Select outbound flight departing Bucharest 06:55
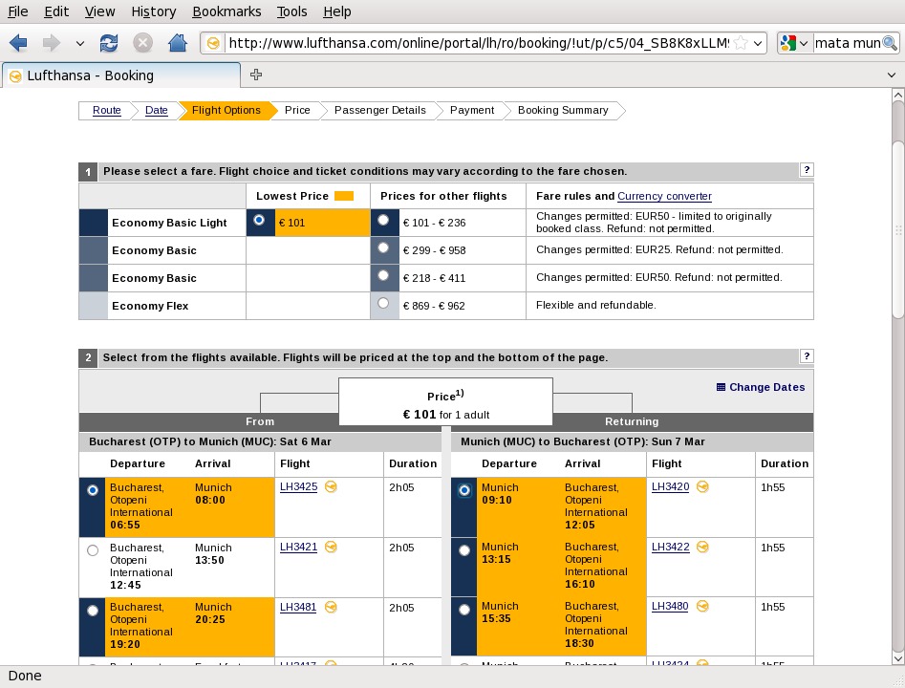 coord(93,490)
